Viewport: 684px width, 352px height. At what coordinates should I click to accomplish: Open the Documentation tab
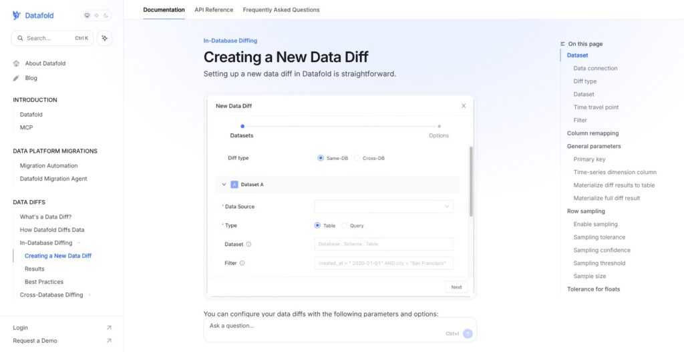point(164,9)
